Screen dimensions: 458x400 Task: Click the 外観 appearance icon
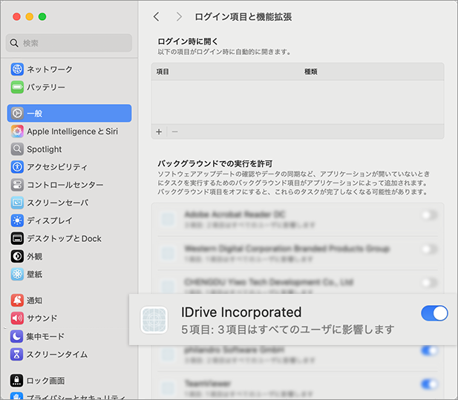17,256
